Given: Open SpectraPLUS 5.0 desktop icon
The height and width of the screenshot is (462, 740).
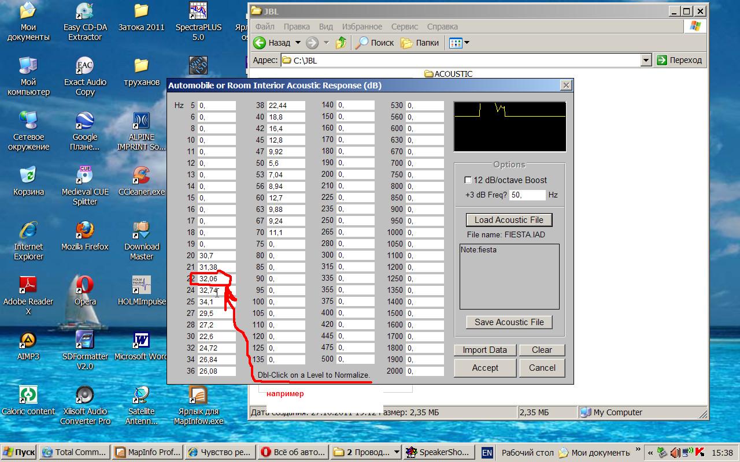Looking at the screenshot, I should (198, 12).
